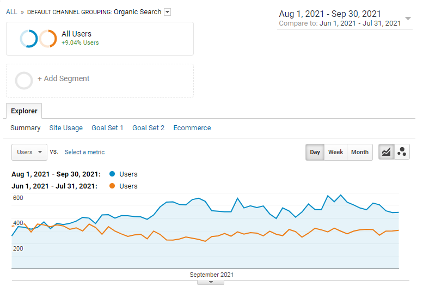Click the Aug 1, 2021 - Sep 30, 2021 date range
The image size is (423, 292).
click(x=330, y=14)
